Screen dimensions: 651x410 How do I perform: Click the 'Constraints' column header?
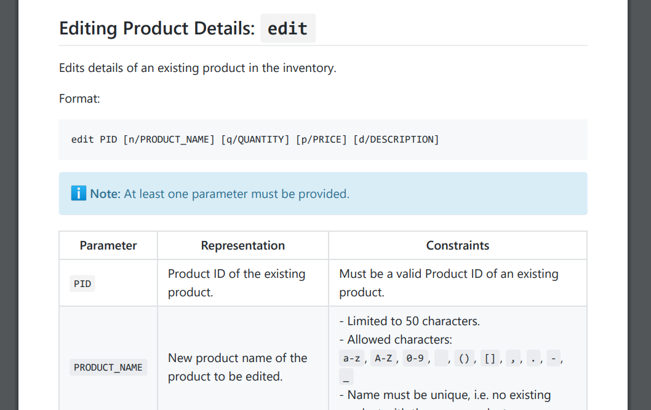(458, 245)
